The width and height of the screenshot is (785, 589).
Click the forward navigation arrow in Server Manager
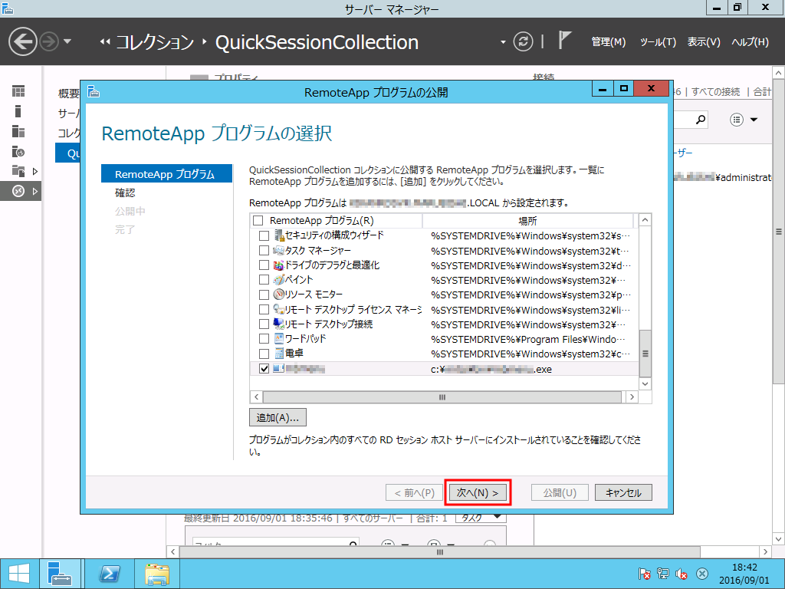pos(49,41)
